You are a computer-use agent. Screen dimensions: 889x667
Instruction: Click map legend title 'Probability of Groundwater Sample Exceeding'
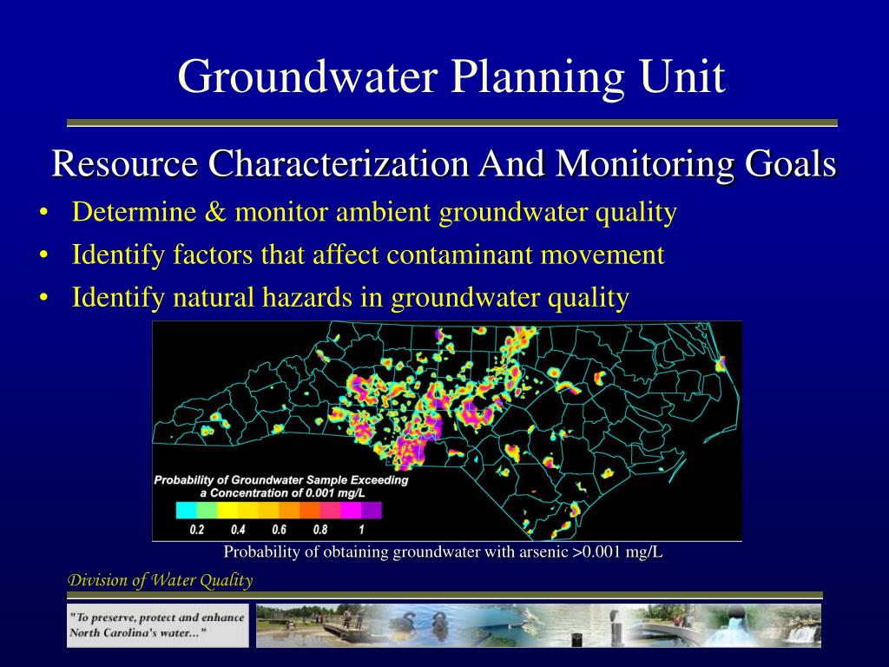click(281, 479)
